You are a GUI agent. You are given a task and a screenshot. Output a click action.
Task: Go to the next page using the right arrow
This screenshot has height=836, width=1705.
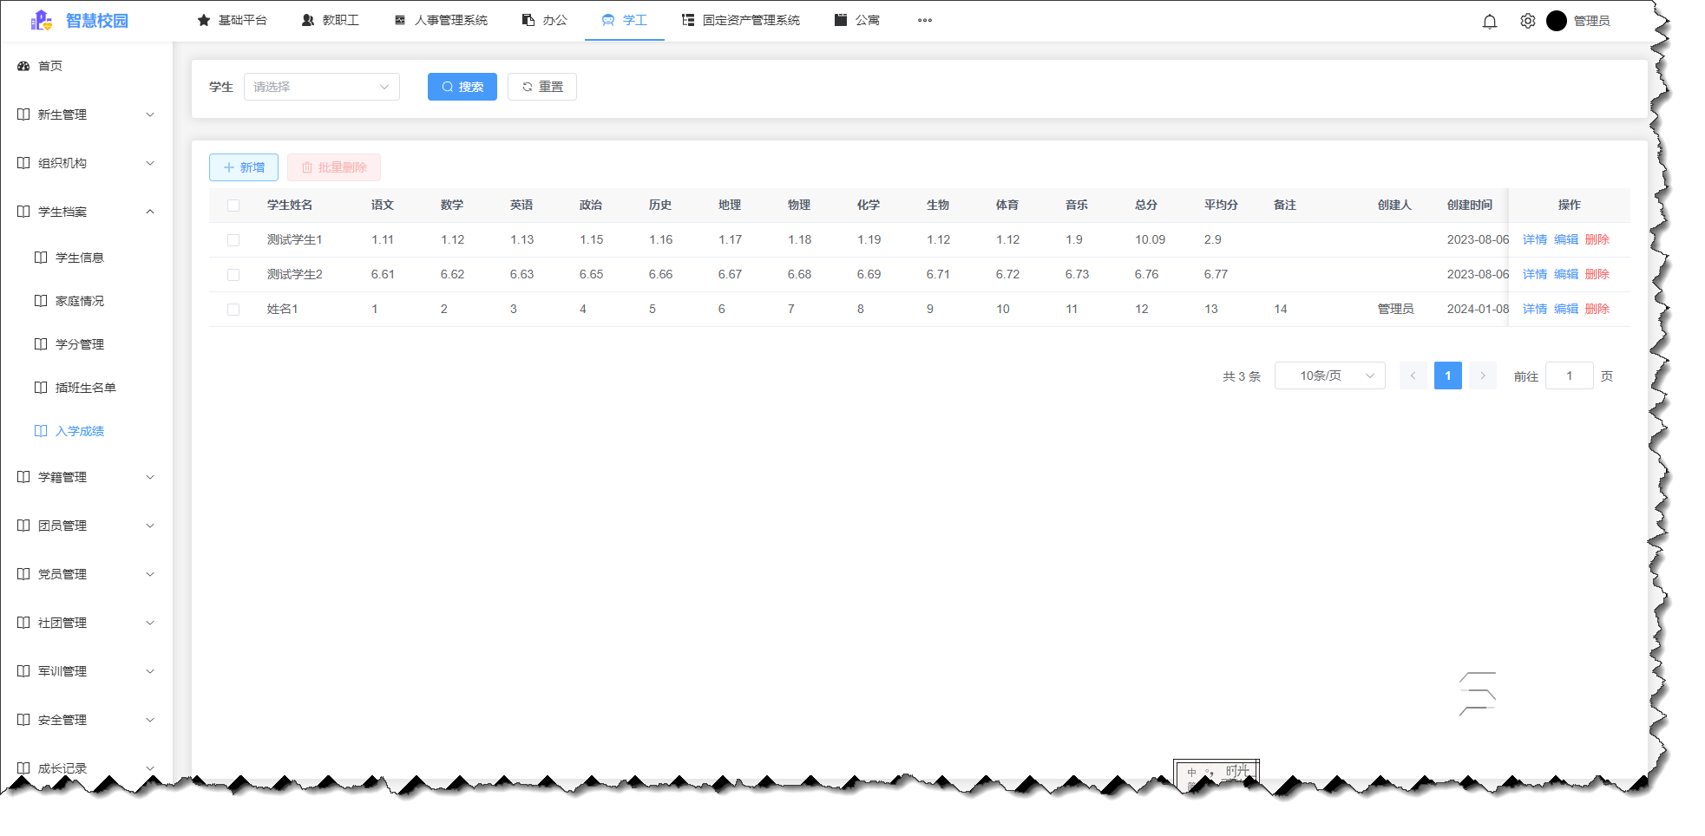click(x=1482, y=376)
